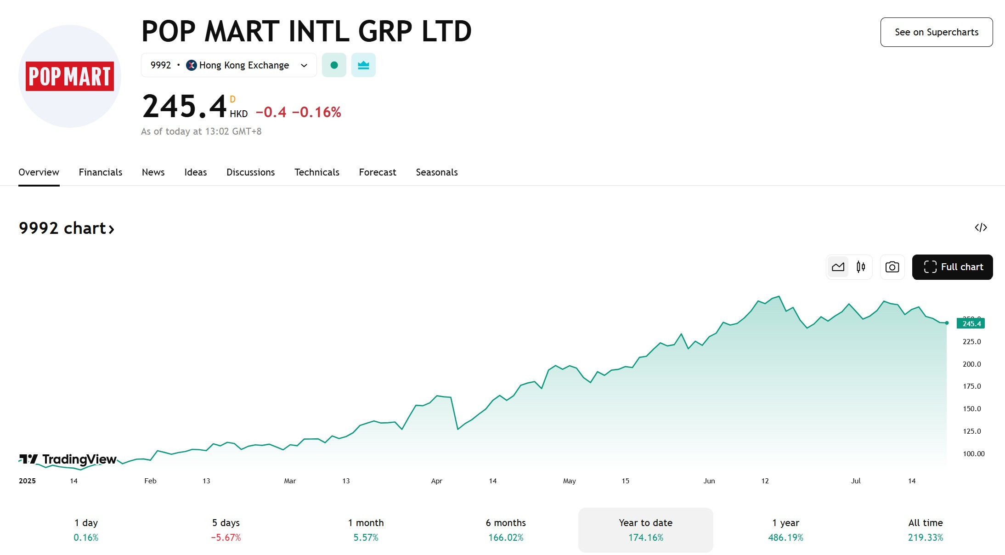Click See on Supercharts button
Screen dimensions: 1005x555
937,32
